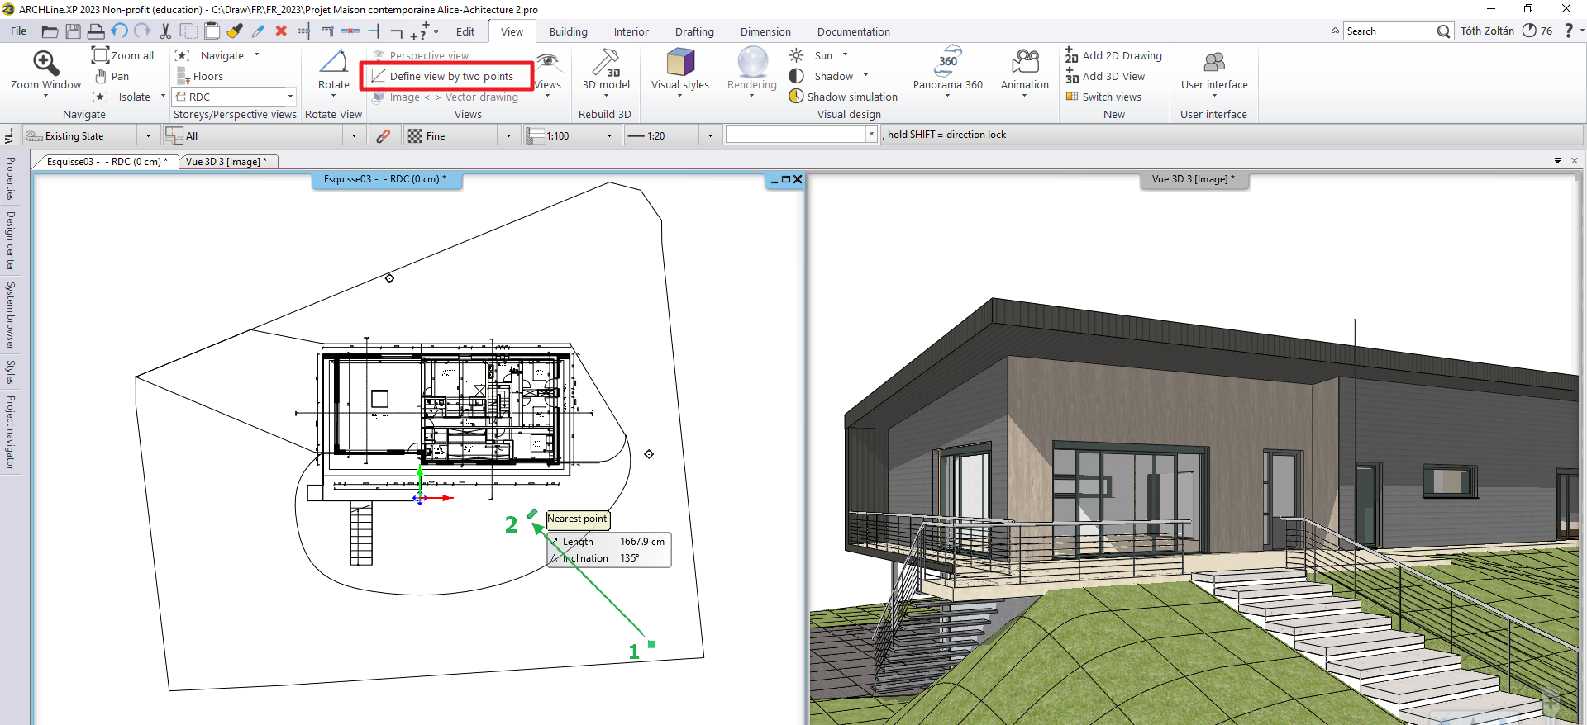Image resolution: width=1587 pixels, height=725 pixels.
Task: Launch the Panorama 360 tool
Action: (948, 63)
